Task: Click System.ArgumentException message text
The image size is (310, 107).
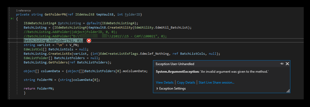Action: (x=212, y=72)
